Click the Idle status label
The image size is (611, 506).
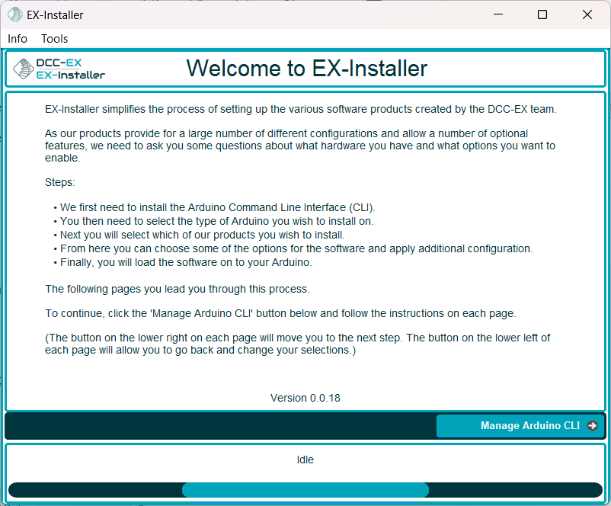[x=305, y=460]
